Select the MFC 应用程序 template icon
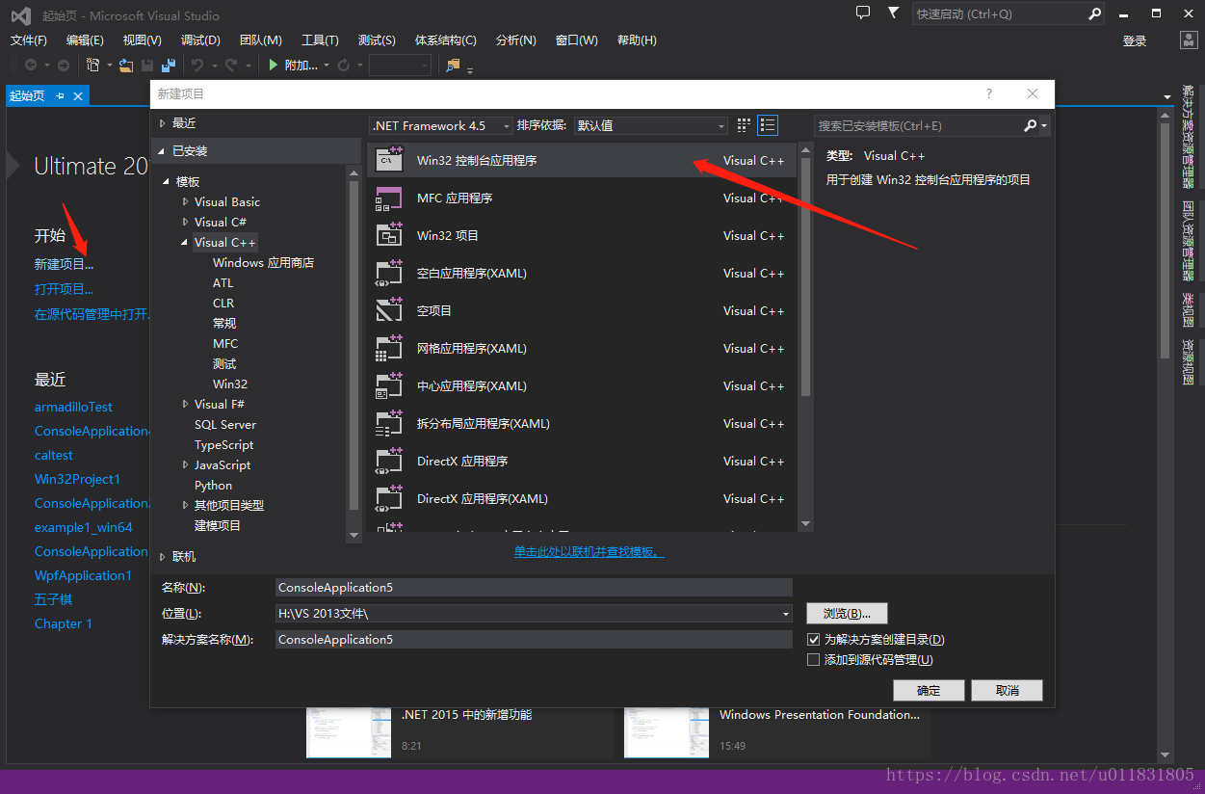The height and width of the screenshot is (794, 1205). tap(388, 198)
